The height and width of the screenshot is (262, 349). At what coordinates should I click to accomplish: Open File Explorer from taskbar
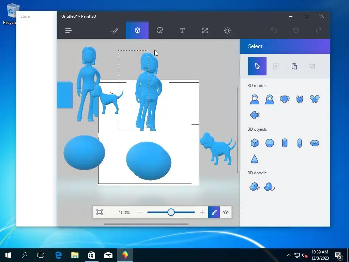[x=75, y=255]
